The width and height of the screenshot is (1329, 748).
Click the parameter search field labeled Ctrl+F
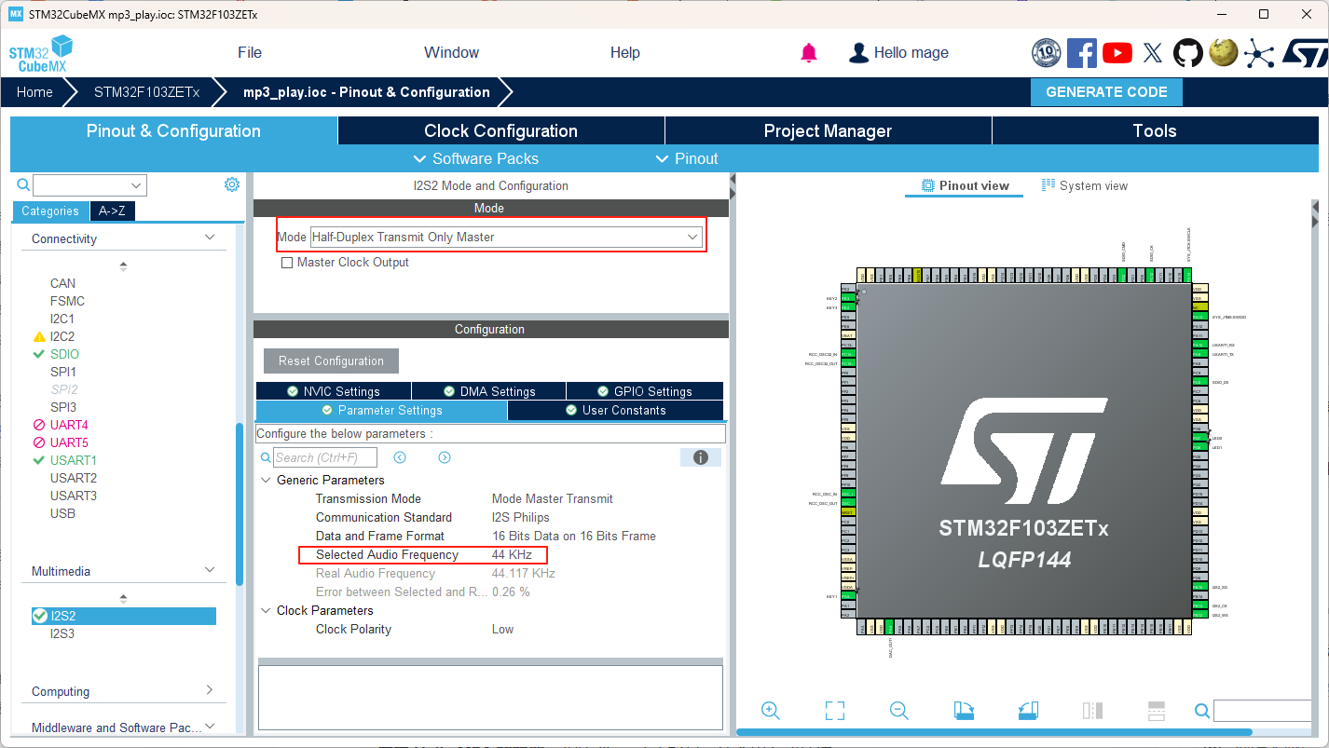[323, 456]
